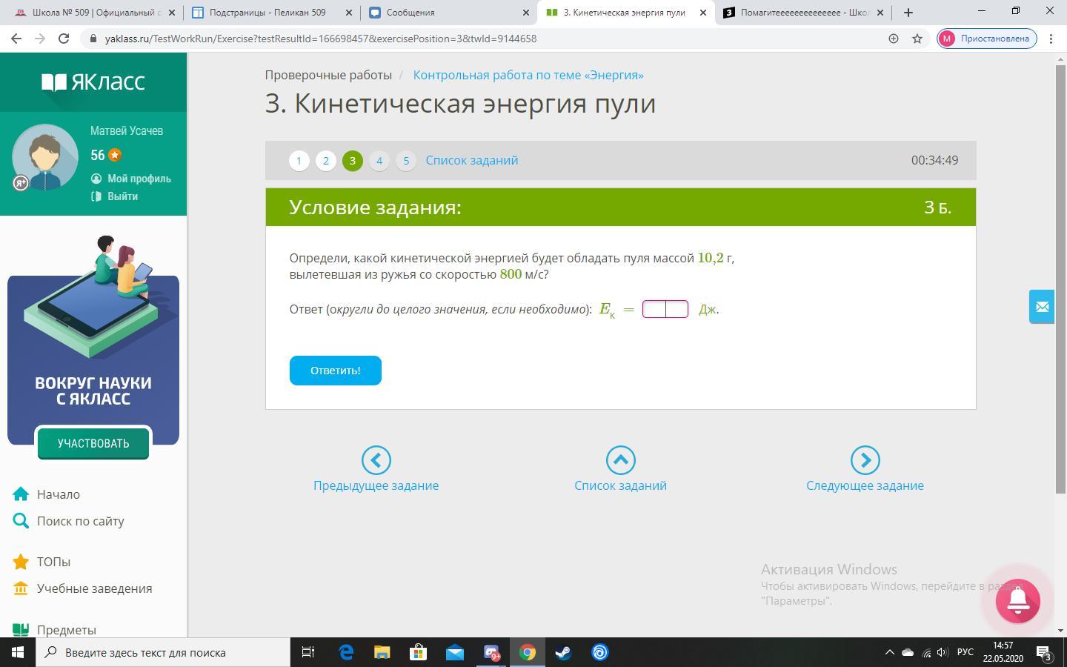Click the OneDrive cloud tray icon
This screenshot has height=667, width=1067.
pos(908,652)
